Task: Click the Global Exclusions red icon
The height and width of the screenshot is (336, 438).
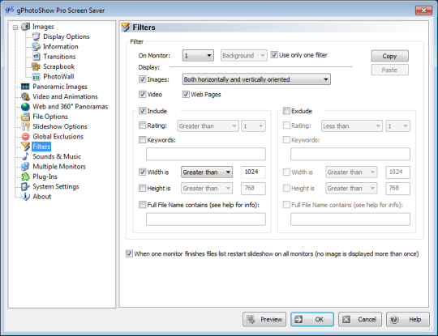Action: (x=25, y=137)
